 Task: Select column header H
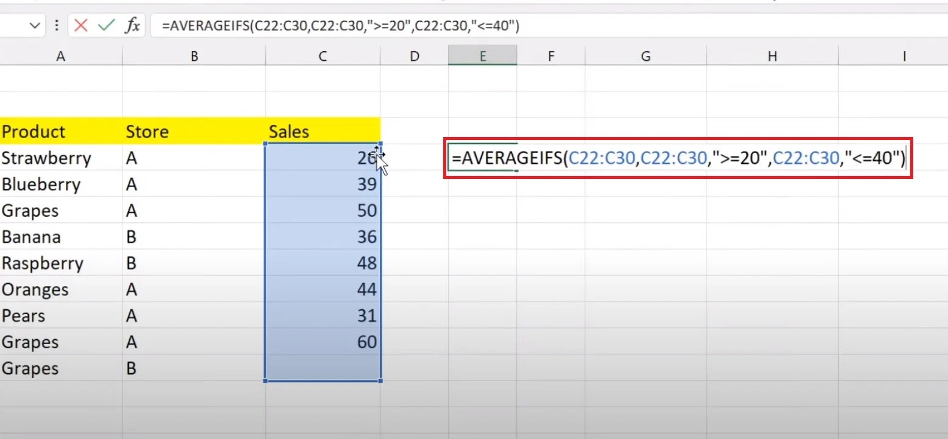[x=772, y=55]
